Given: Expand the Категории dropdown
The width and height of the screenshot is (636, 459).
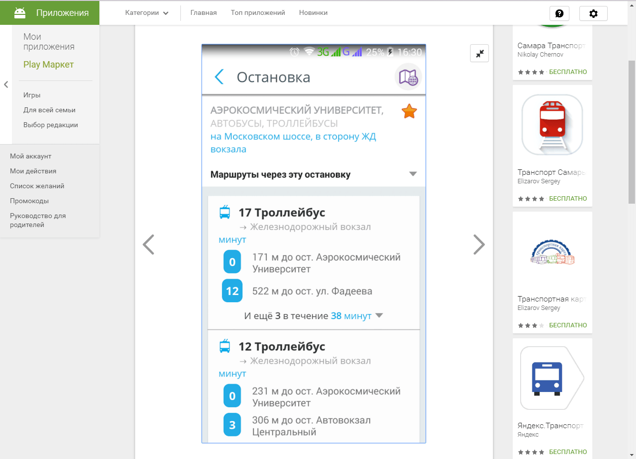Looking at the screenshot, I should pyautogui.click(x=147, y=13).
